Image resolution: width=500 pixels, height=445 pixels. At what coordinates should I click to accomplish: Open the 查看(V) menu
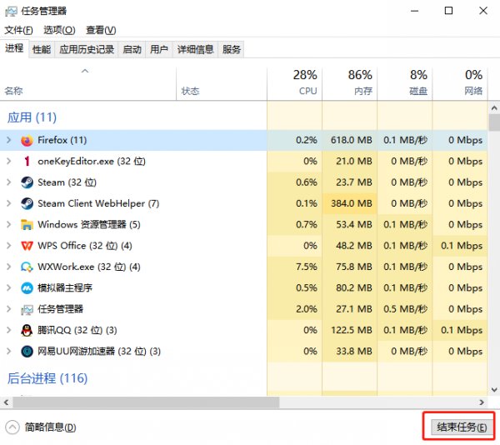pos(101,30)
